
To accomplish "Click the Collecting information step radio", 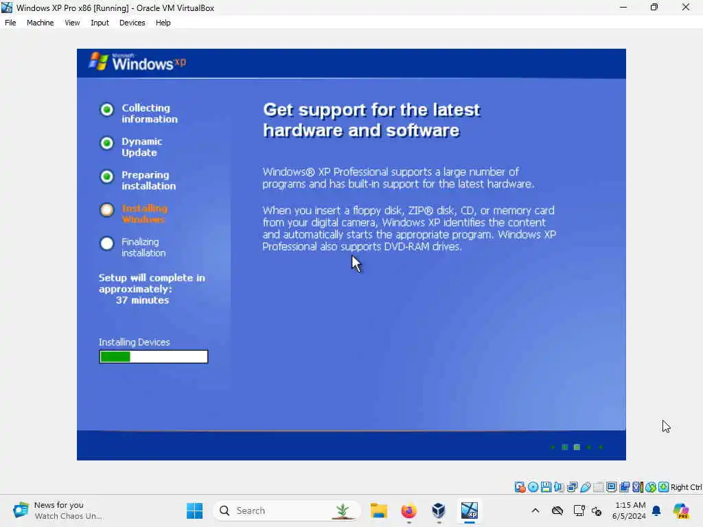I will point(106,109).
